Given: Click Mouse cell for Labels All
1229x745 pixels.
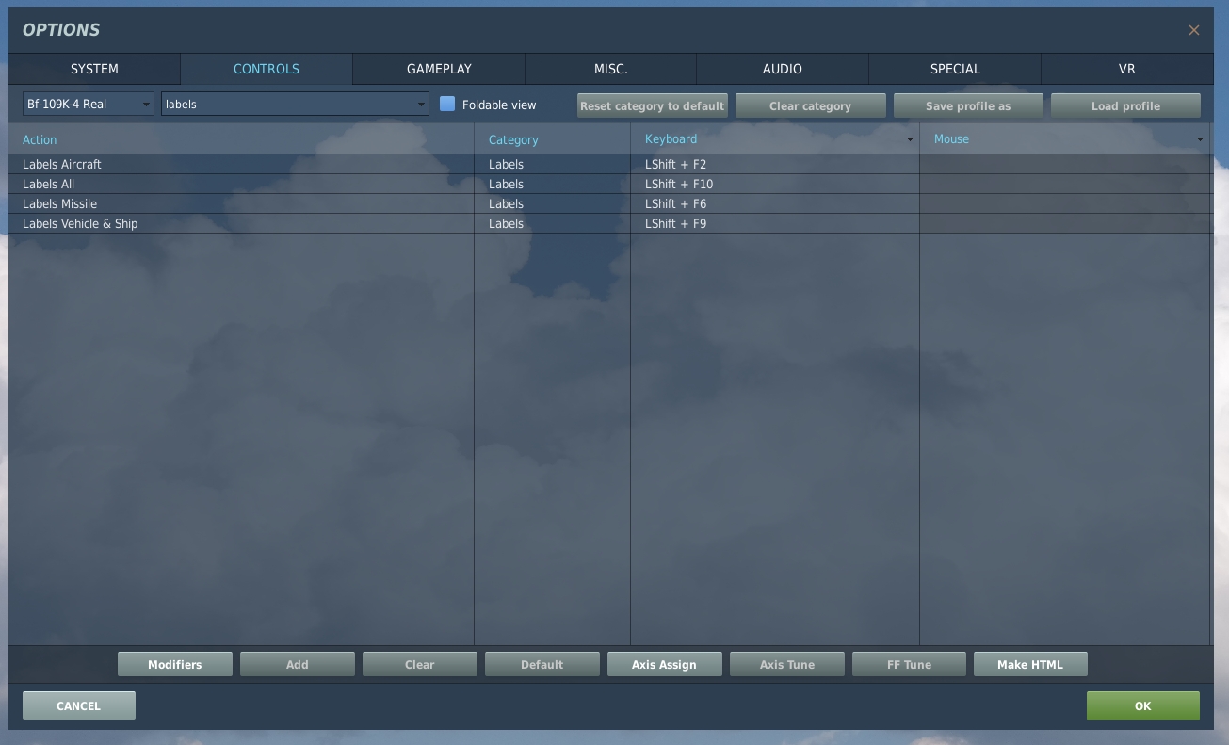Looking at the screenshot, I should coord(1064,184).
